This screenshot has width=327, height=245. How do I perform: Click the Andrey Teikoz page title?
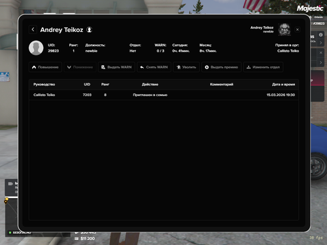pos(61,29)
